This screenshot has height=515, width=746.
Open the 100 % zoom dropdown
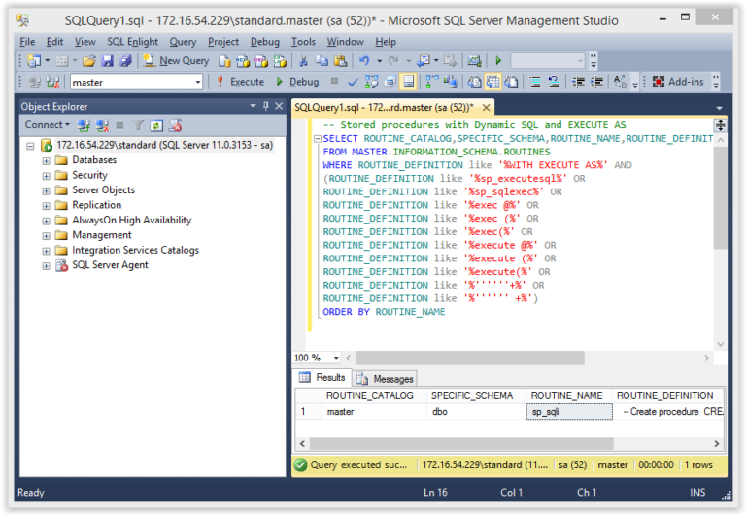(335, 358)
